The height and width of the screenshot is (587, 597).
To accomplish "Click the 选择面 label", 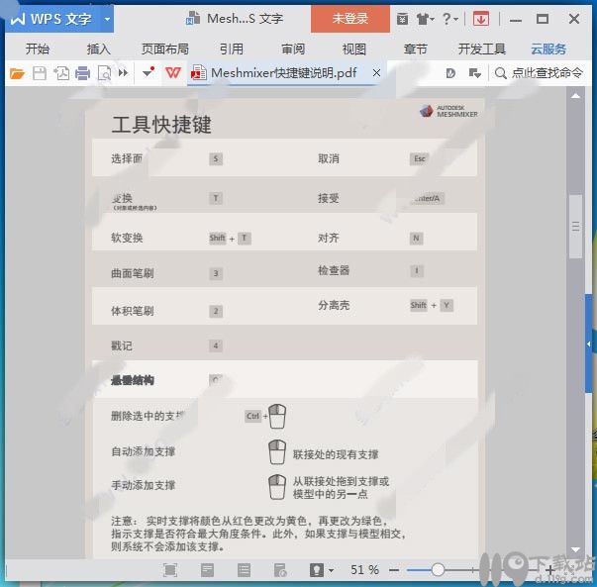I will tap(127, 158).
